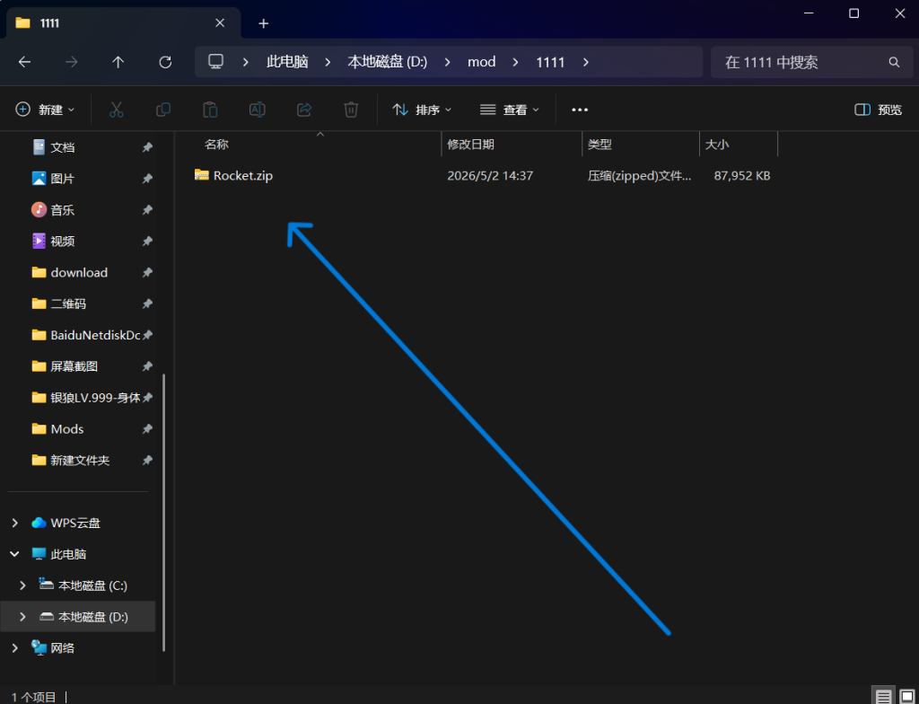Click the paste clipboard icon
This screenshot has width=919, height=704.
point(210,110)
